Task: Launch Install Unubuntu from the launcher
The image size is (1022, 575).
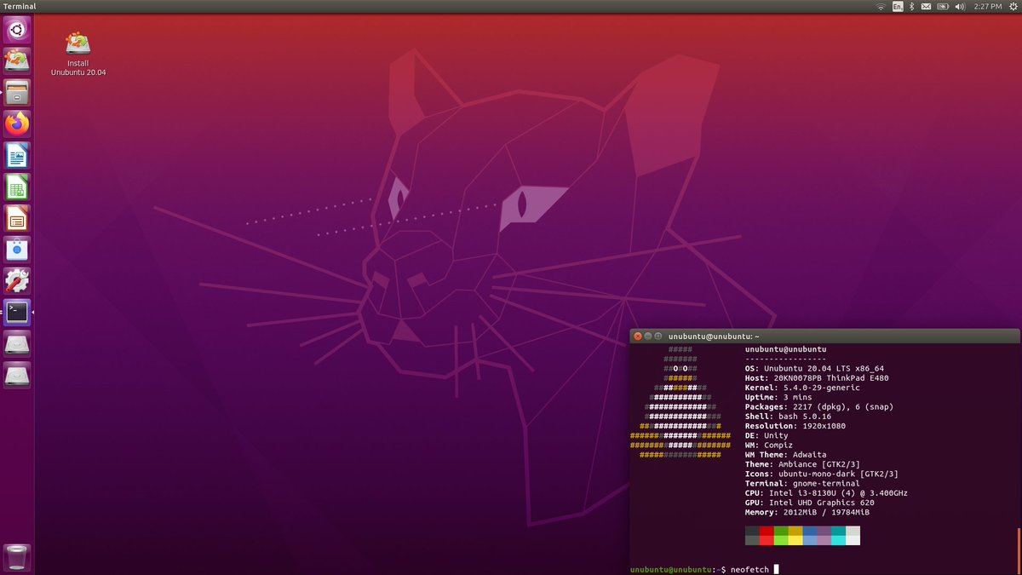Action: coord(17,60)
